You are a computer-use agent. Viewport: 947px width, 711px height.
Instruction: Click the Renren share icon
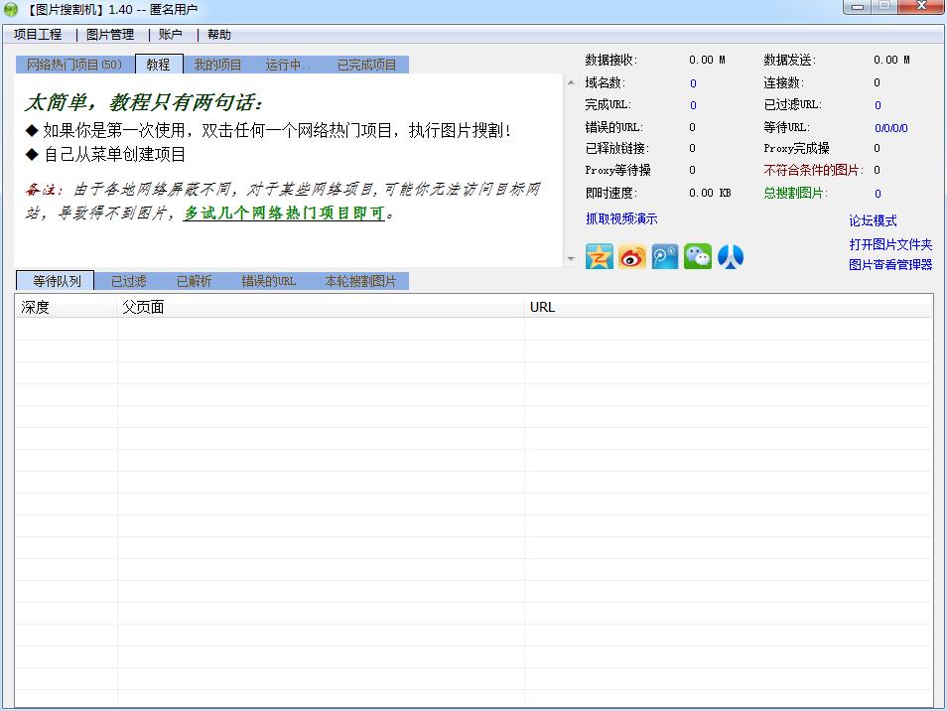(731, 257)
